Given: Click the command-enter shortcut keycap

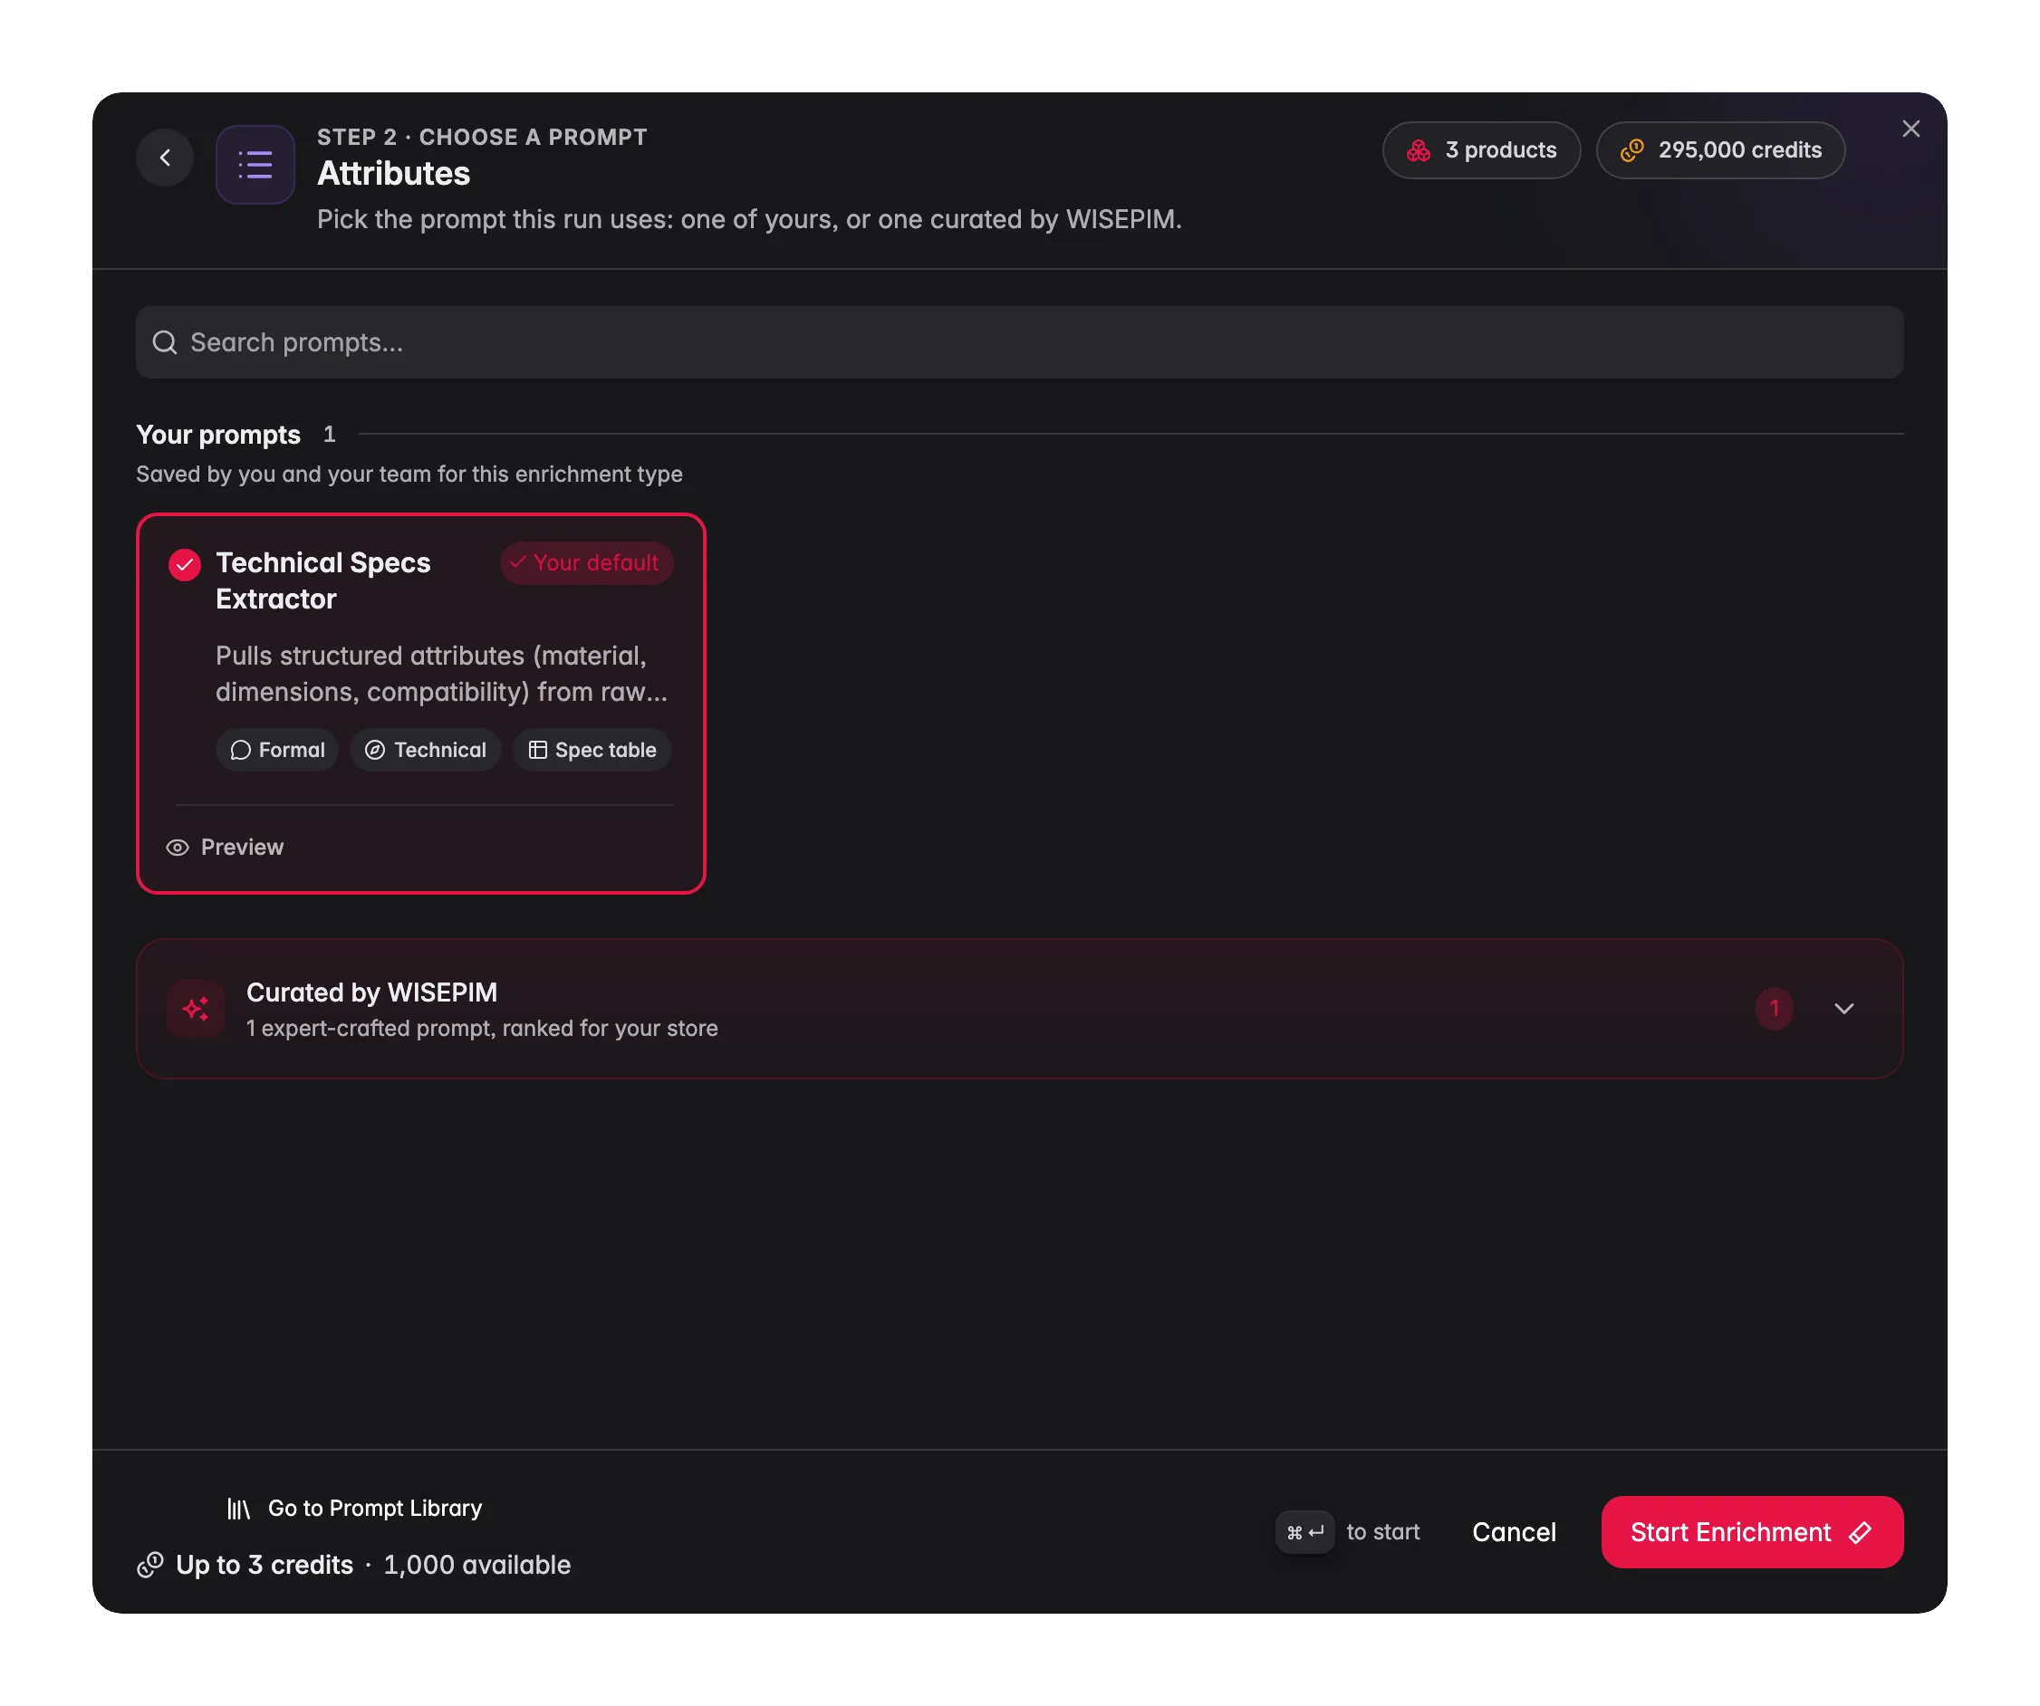Looking at the screenshot, I should point(1304,1532).
